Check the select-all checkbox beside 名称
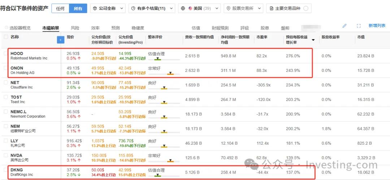390x180 pixels. [6, 37]
